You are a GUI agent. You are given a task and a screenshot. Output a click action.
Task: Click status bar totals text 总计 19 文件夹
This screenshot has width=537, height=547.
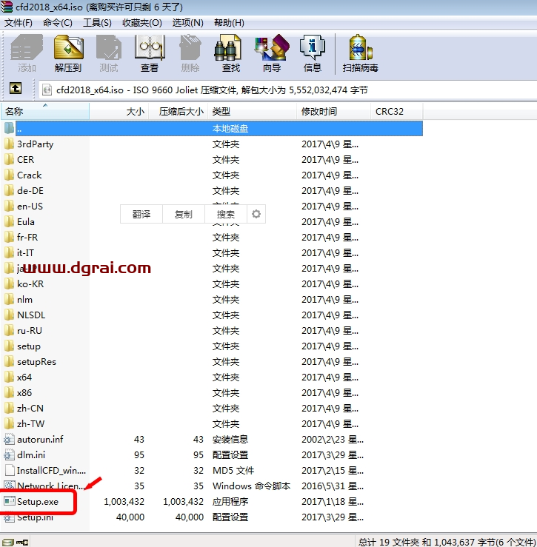(x=390, y=542)
